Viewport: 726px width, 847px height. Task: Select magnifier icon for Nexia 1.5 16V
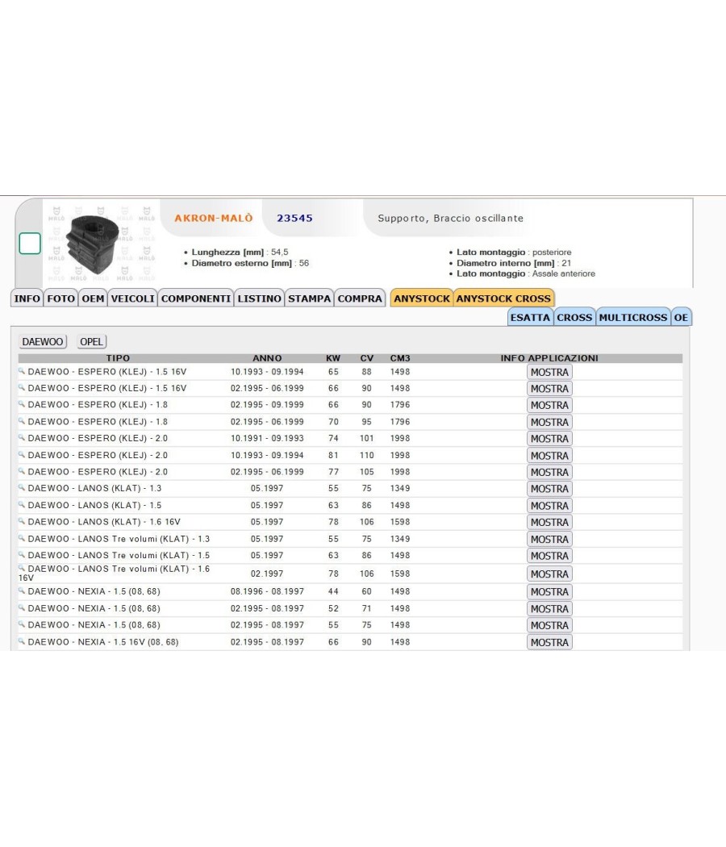(22, 641)
